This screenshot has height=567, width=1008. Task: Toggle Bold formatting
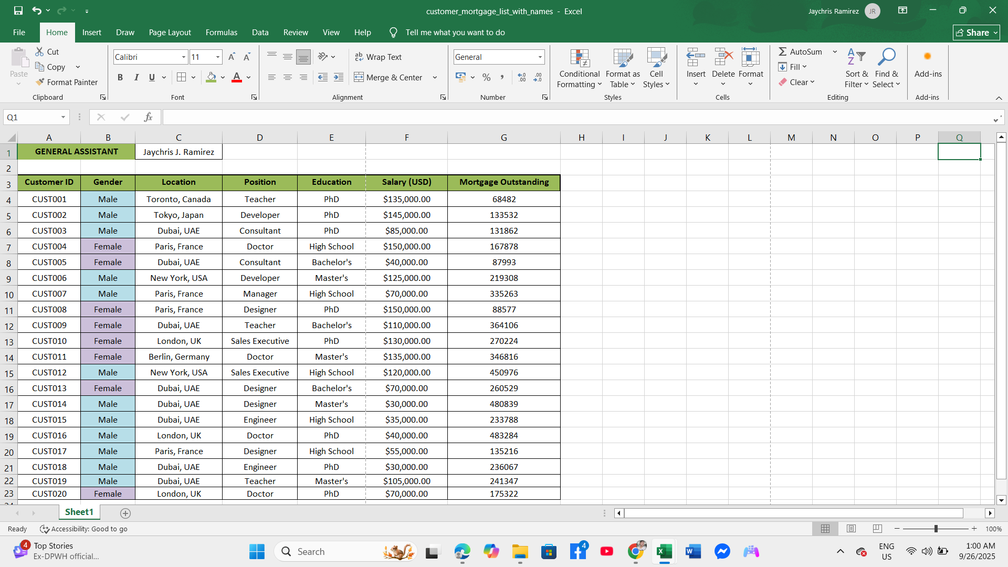[x=120, y=77]
